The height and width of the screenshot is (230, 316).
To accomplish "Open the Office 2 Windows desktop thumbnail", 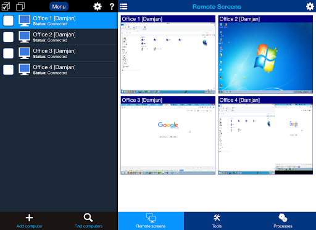I will [x=265, y=54].
